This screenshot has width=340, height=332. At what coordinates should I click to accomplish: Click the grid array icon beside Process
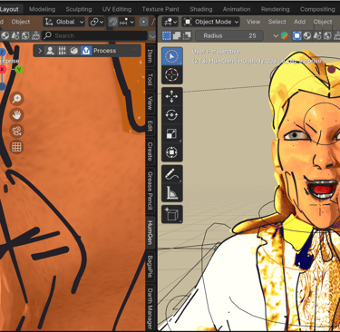[63, 51]
